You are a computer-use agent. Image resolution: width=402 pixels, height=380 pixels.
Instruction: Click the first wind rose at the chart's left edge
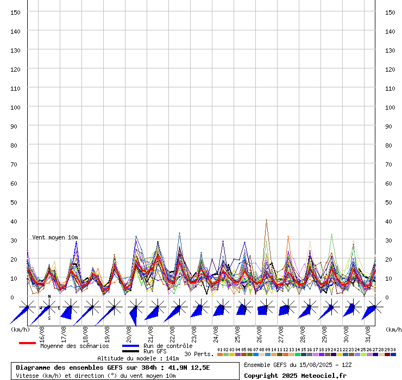[x=27, y=307]
